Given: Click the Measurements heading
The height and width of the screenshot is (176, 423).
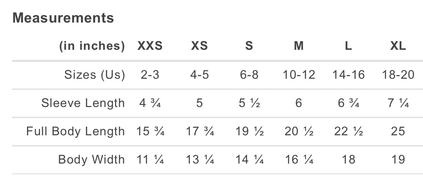Looking at the screenshot, I should point(63,18).
